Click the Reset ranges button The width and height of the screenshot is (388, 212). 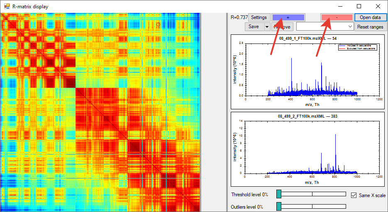370,26
